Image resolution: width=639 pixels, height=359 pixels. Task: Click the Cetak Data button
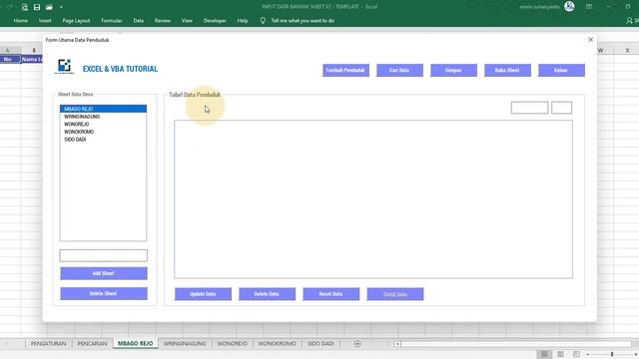click(395, 294)
